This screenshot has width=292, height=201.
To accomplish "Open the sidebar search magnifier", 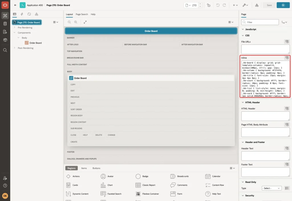I will click(x=5, y=50).
